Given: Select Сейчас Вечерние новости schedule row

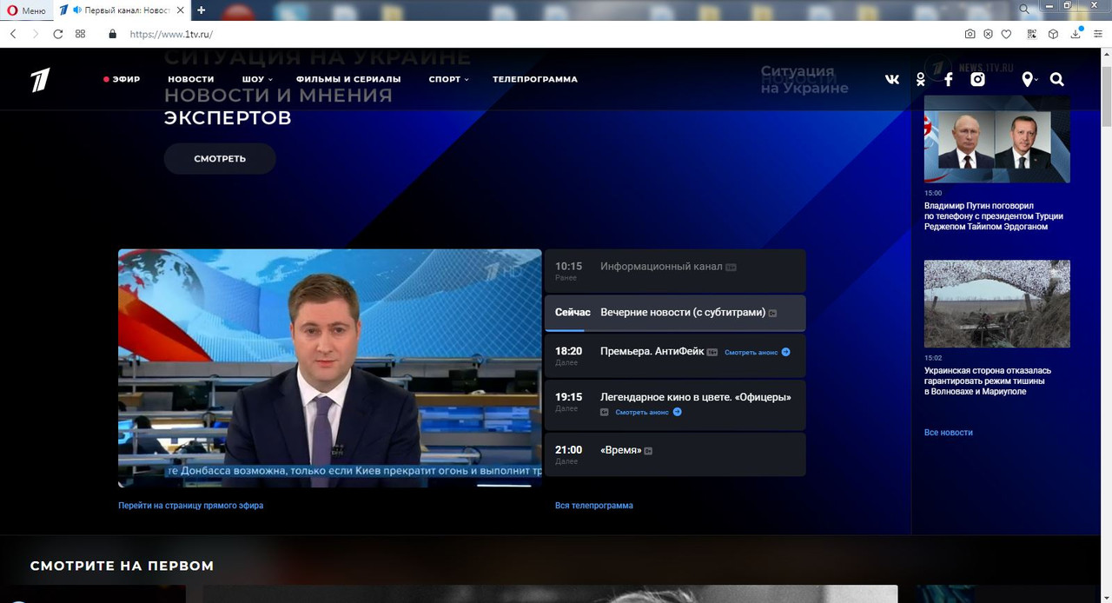Looking at the screenshot, I should [x=675, y=313].
